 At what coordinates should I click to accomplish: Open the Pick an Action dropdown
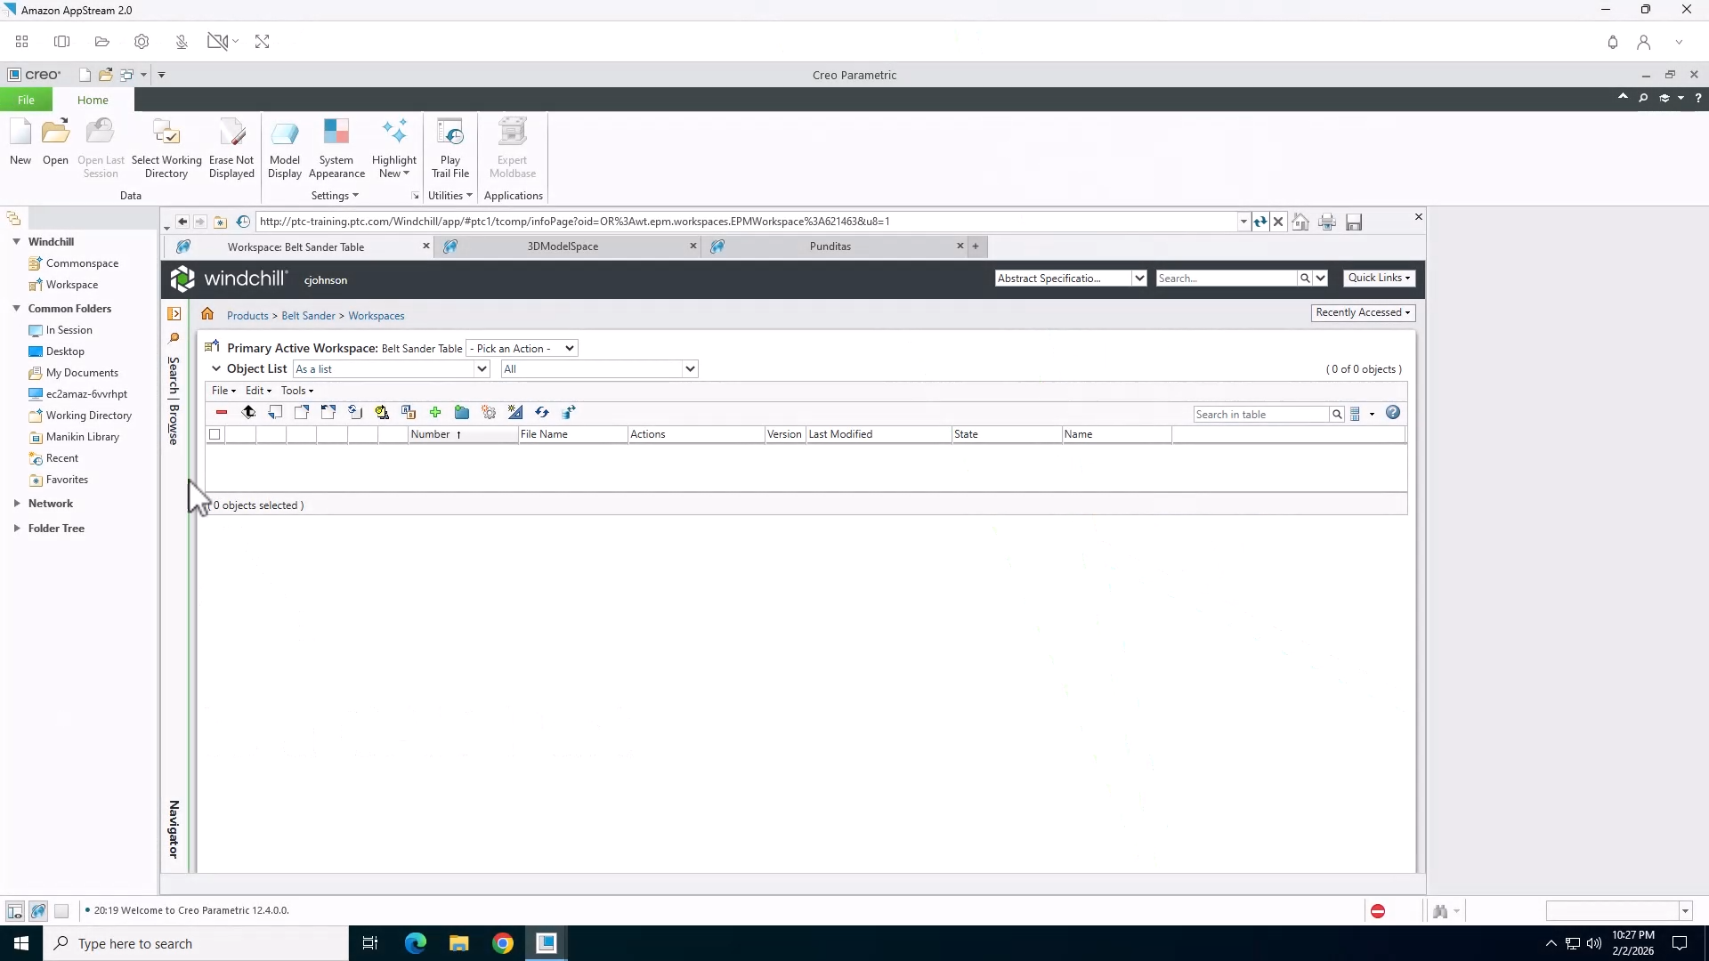(522, 348)
